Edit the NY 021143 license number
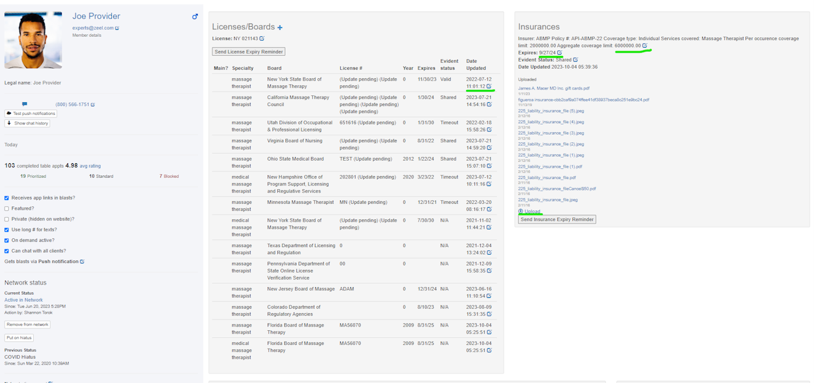 point(262,39)
